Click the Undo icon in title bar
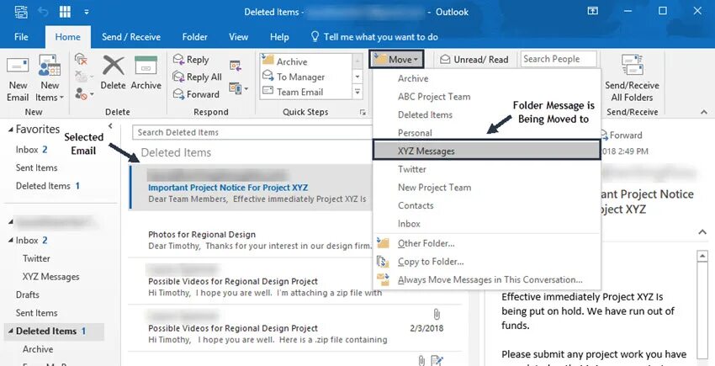The image size is (715, 366). (44, 12)
